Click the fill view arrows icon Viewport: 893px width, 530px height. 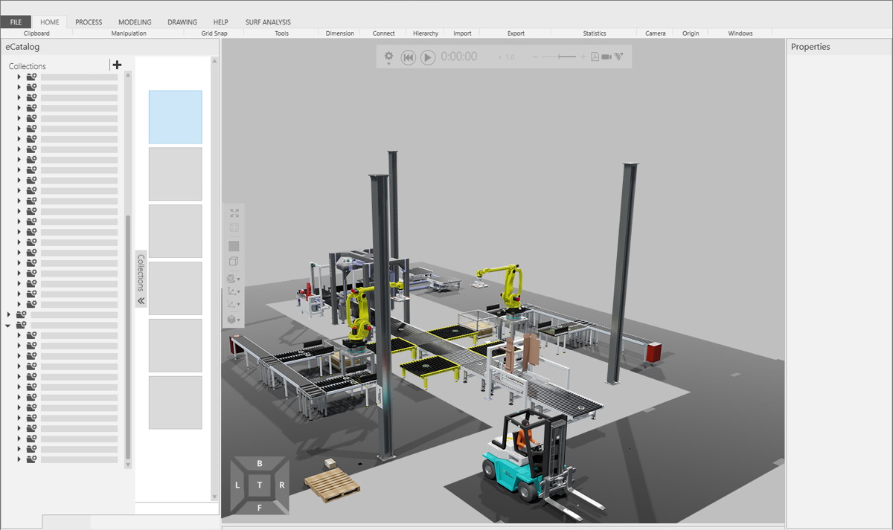[x=234, y=213]
